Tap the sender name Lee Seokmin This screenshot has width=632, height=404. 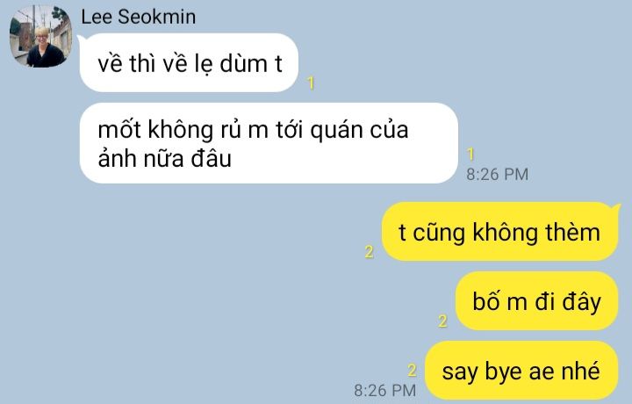tap(139, 18)
